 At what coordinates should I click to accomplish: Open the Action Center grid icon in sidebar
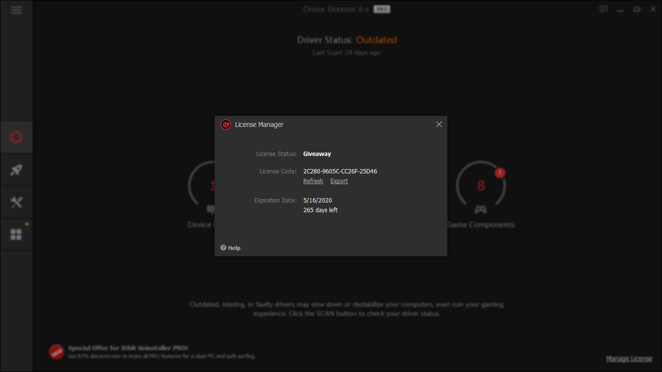[x=16, y=235]
